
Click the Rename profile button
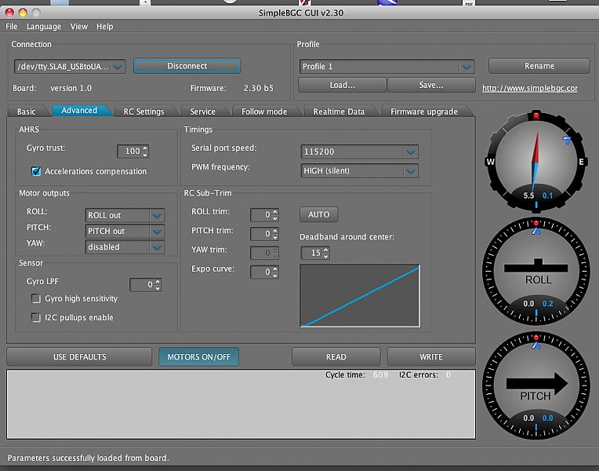pyautogui.click(x=539, y=66)
